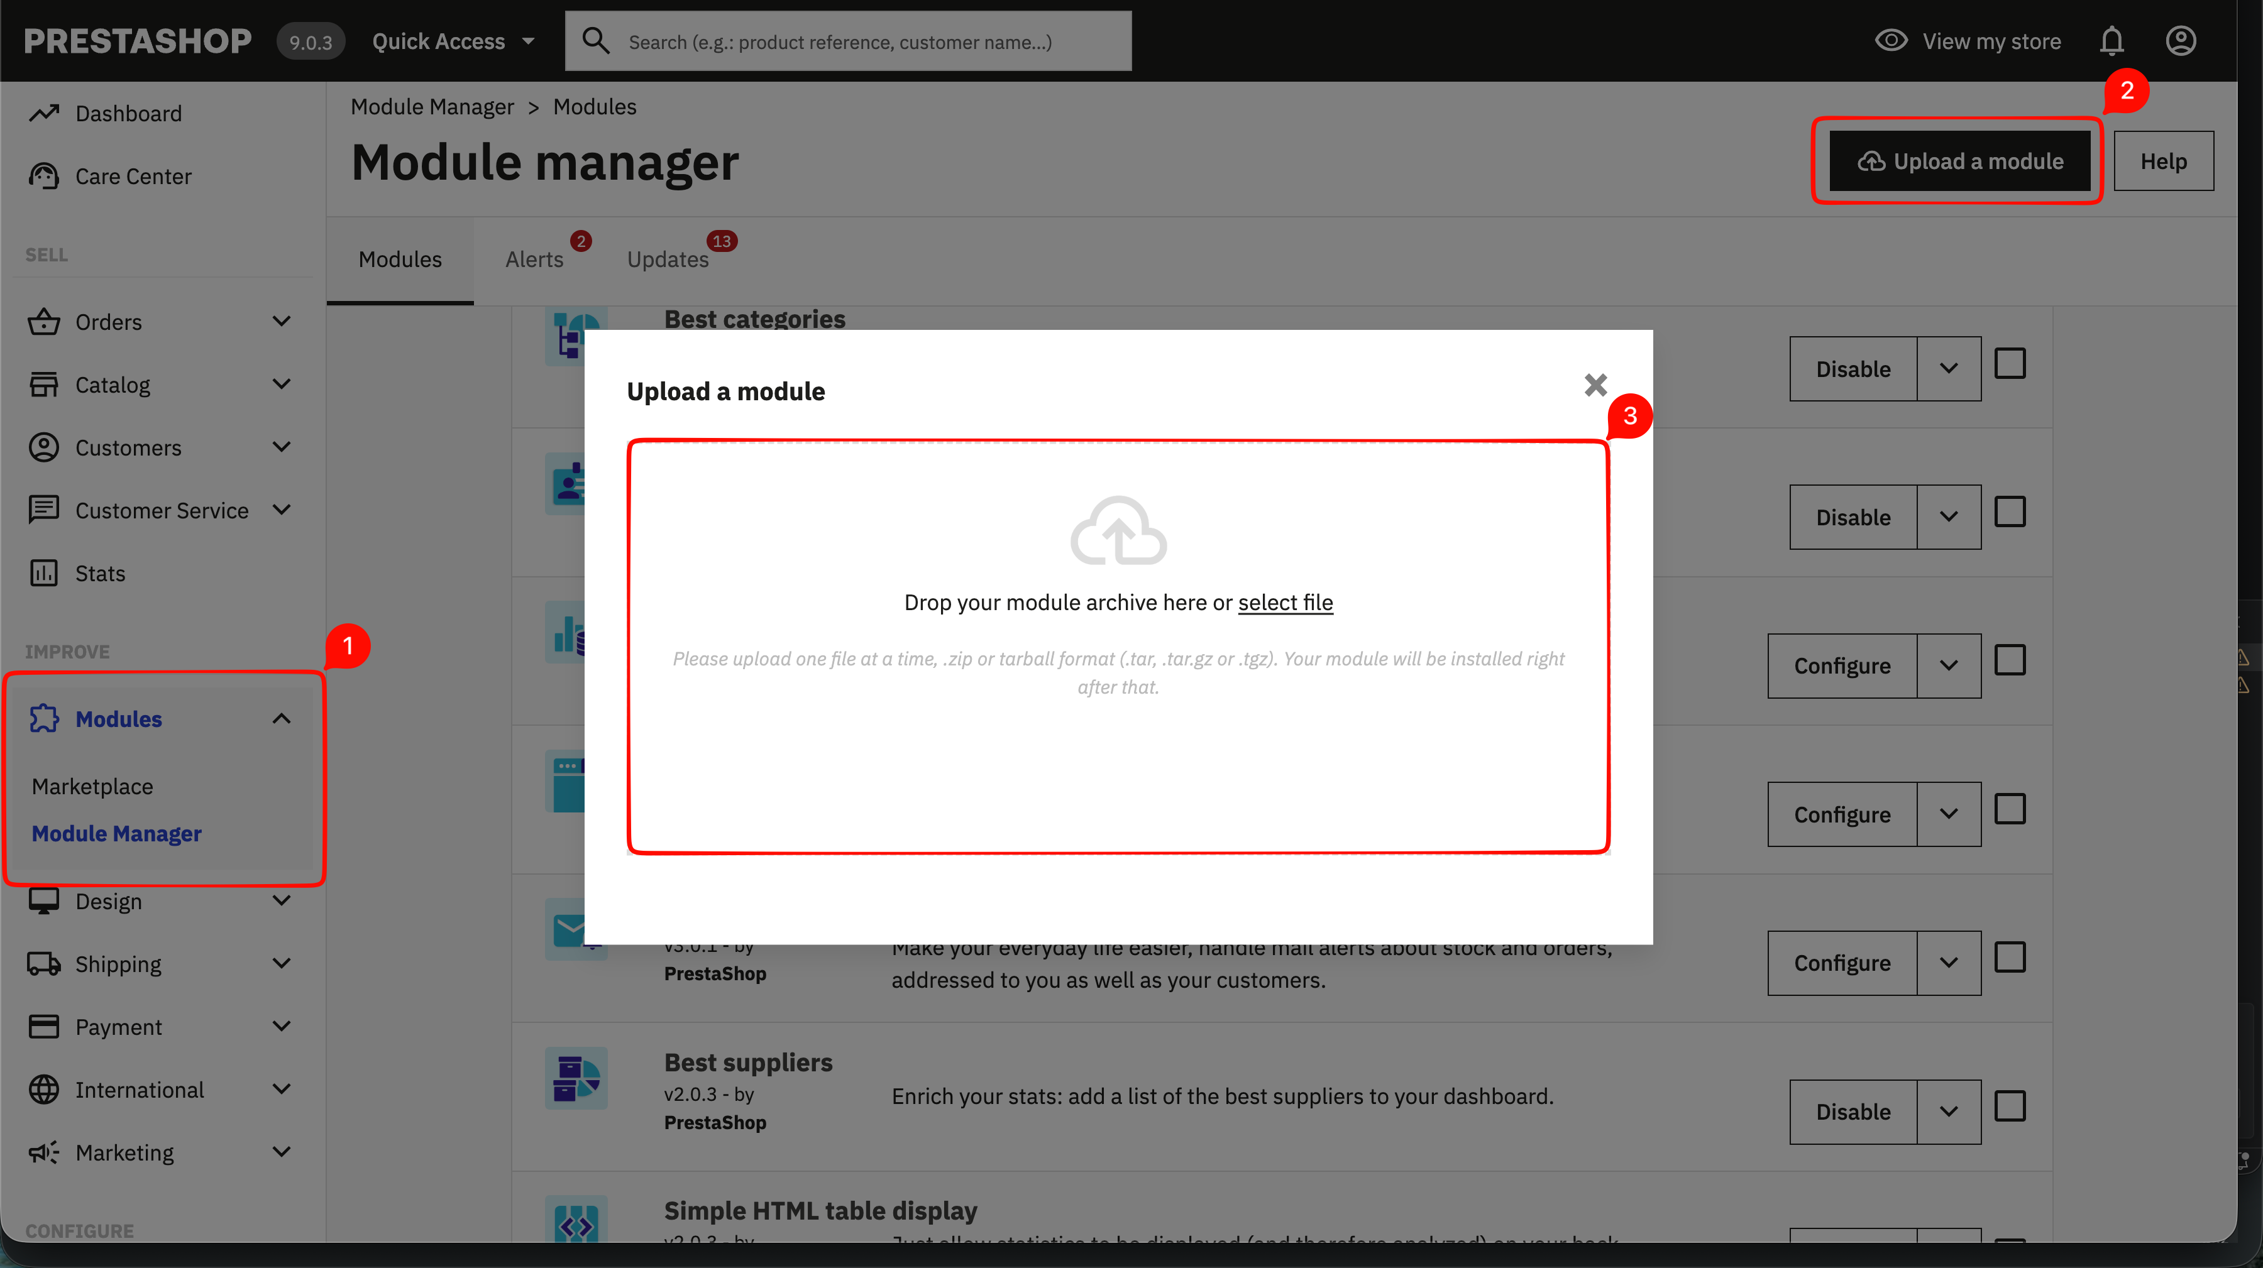Open Marketplace submenu item

(x=92, y=787)
